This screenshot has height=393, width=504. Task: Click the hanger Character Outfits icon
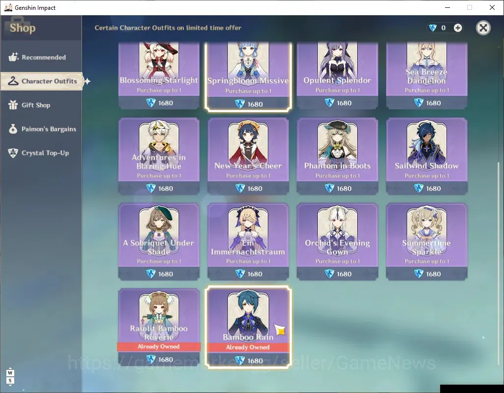click(x=13, y=81)
